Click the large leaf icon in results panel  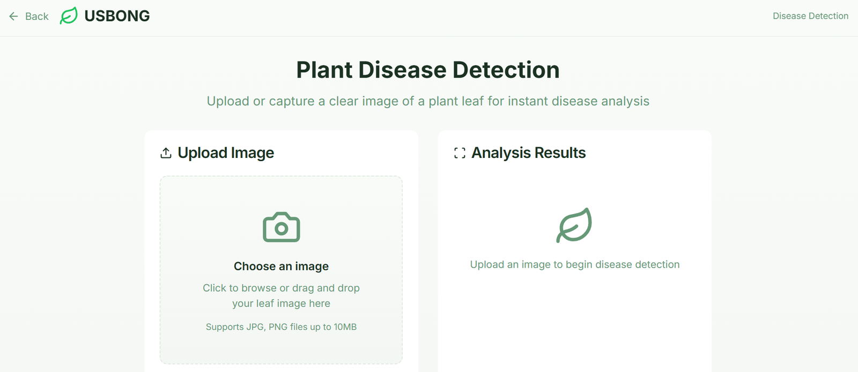[574, 225]
